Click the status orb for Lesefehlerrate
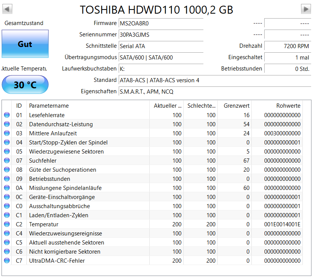313x279 pixels. click(x=7, y=115)
